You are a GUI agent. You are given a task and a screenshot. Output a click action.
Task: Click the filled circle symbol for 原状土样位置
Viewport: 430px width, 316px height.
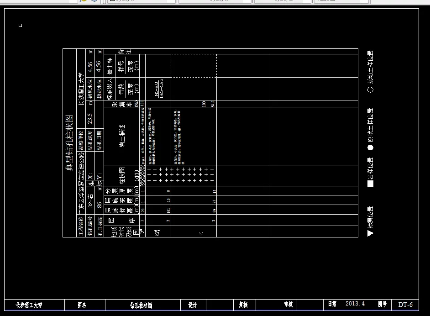click(371, 147)
